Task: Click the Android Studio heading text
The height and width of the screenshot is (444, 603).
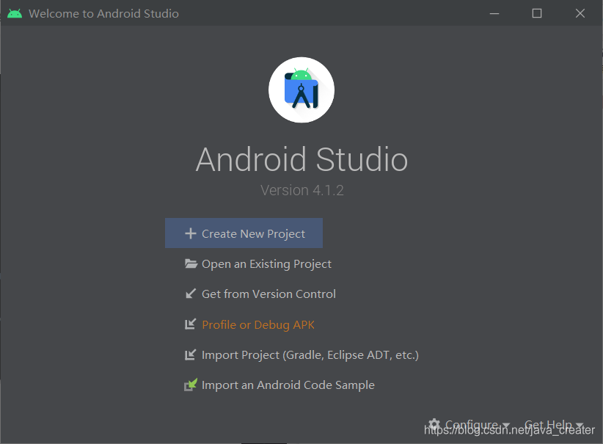Action: [301, 159]
